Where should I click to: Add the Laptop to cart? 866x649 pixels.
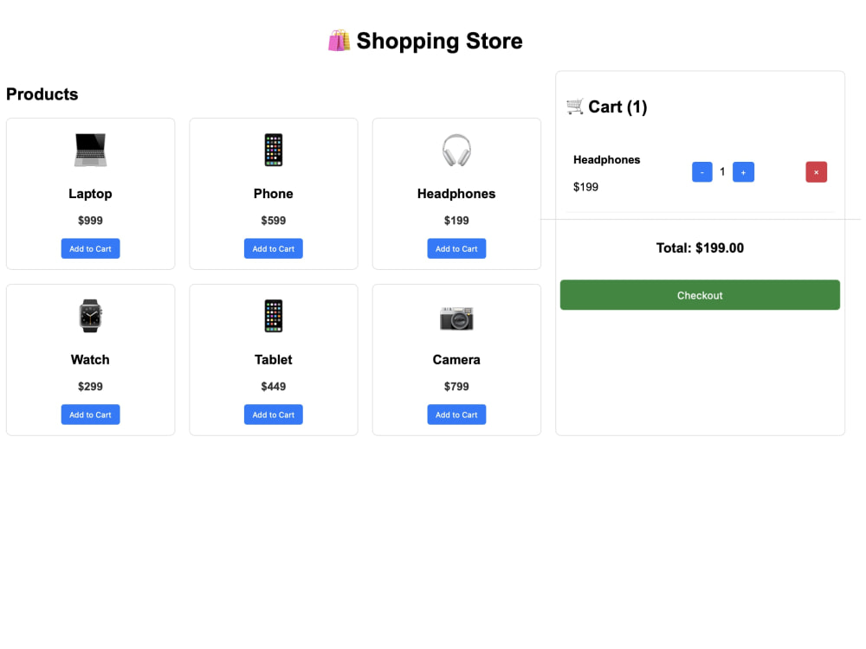coord(90,249)
